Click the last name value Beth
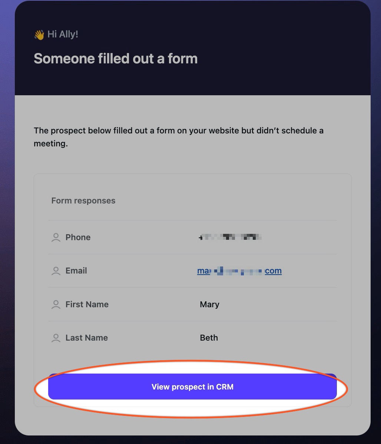Viewport: 381px width, 444px height. point(209,338)
